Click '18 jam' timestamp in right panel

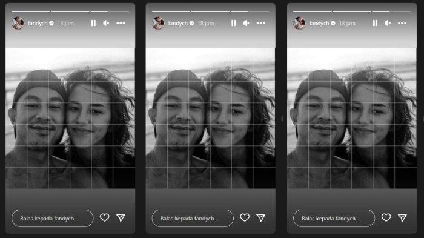click(347, 24)
